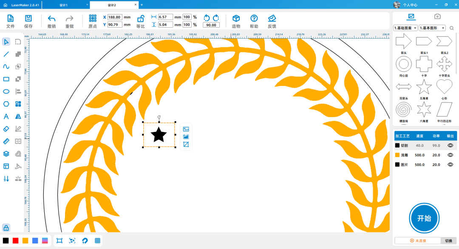The image size is (459, 249).
Task: Rotate selection counterclockwise
Action: (x=207, y=17)
